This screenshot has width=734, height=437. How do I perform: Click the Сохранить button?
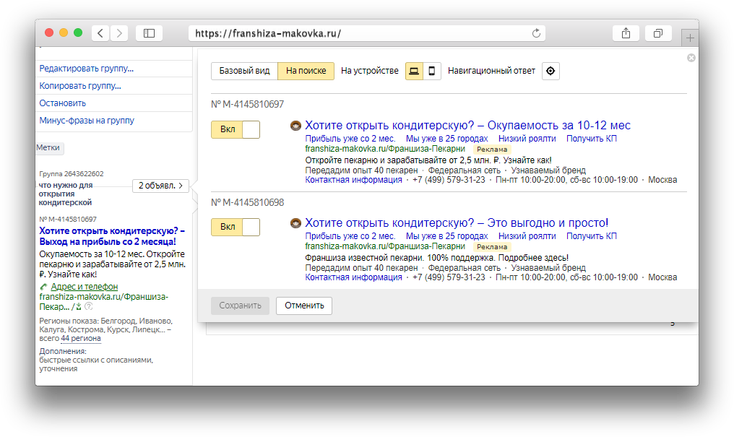(x=240, y=306)
